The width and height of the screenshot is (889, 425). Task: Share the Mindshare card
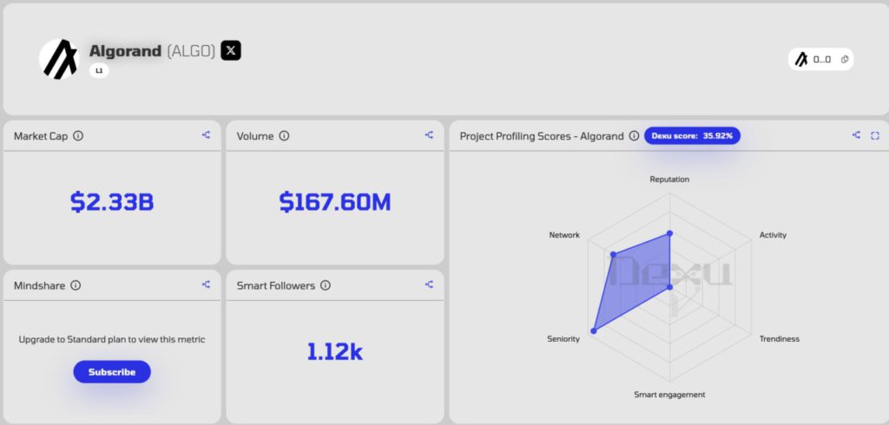[x=206, y=284]
